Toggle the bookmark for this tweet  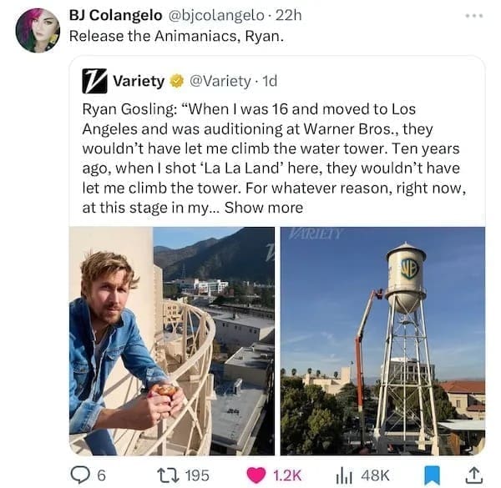tap(431, 474)
